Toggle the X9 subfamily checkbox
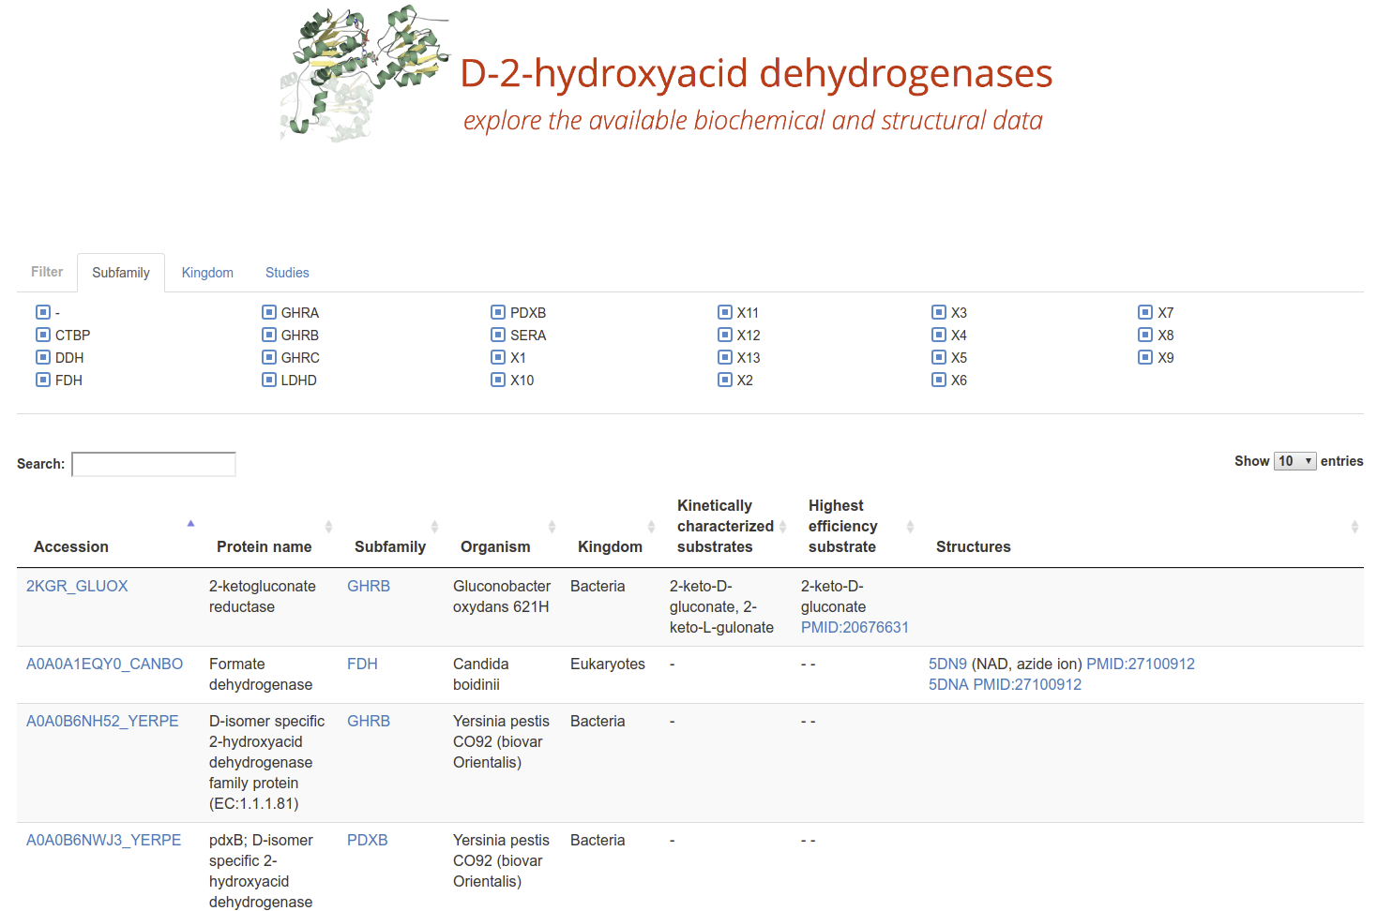 (1145, 357)
